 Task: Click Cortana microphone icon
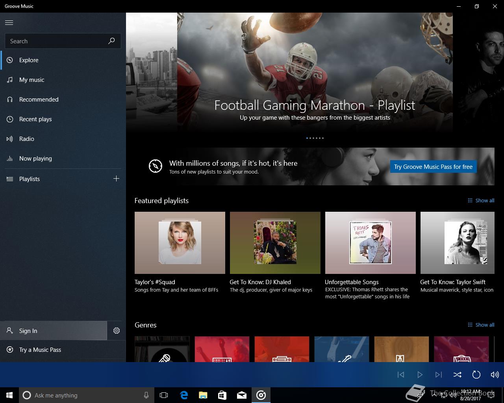[x=146, y=395]
